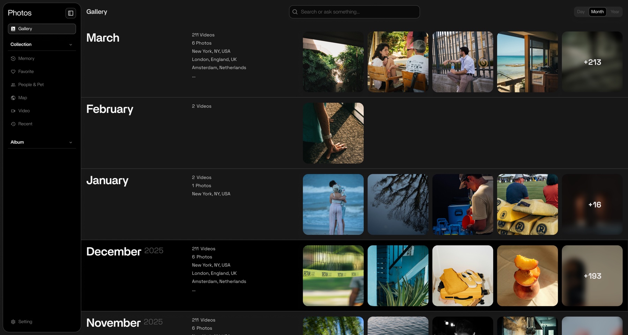Image resolution: width=628 pixels, height=335 pixels.
Task: Click the Memory clock icon
Action: (x=13, y=59)
